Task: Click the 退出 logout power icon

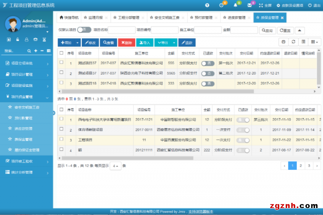Action: tap(314, 5)
